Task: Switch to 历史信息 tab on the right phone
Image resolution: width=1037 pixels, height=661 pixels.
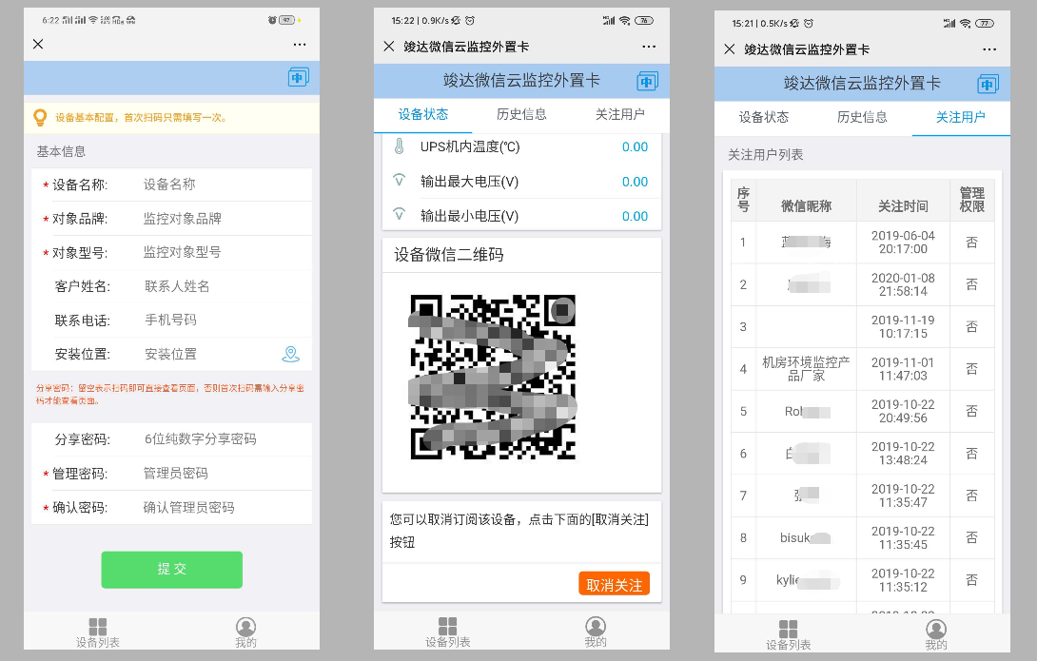Action: 862,117
